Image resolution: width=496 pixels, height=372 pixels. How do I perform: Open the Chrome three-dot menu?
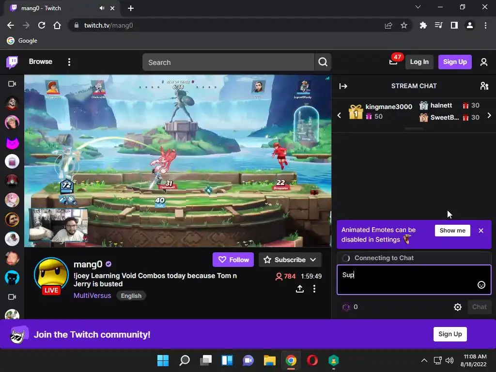click(485, 25)
